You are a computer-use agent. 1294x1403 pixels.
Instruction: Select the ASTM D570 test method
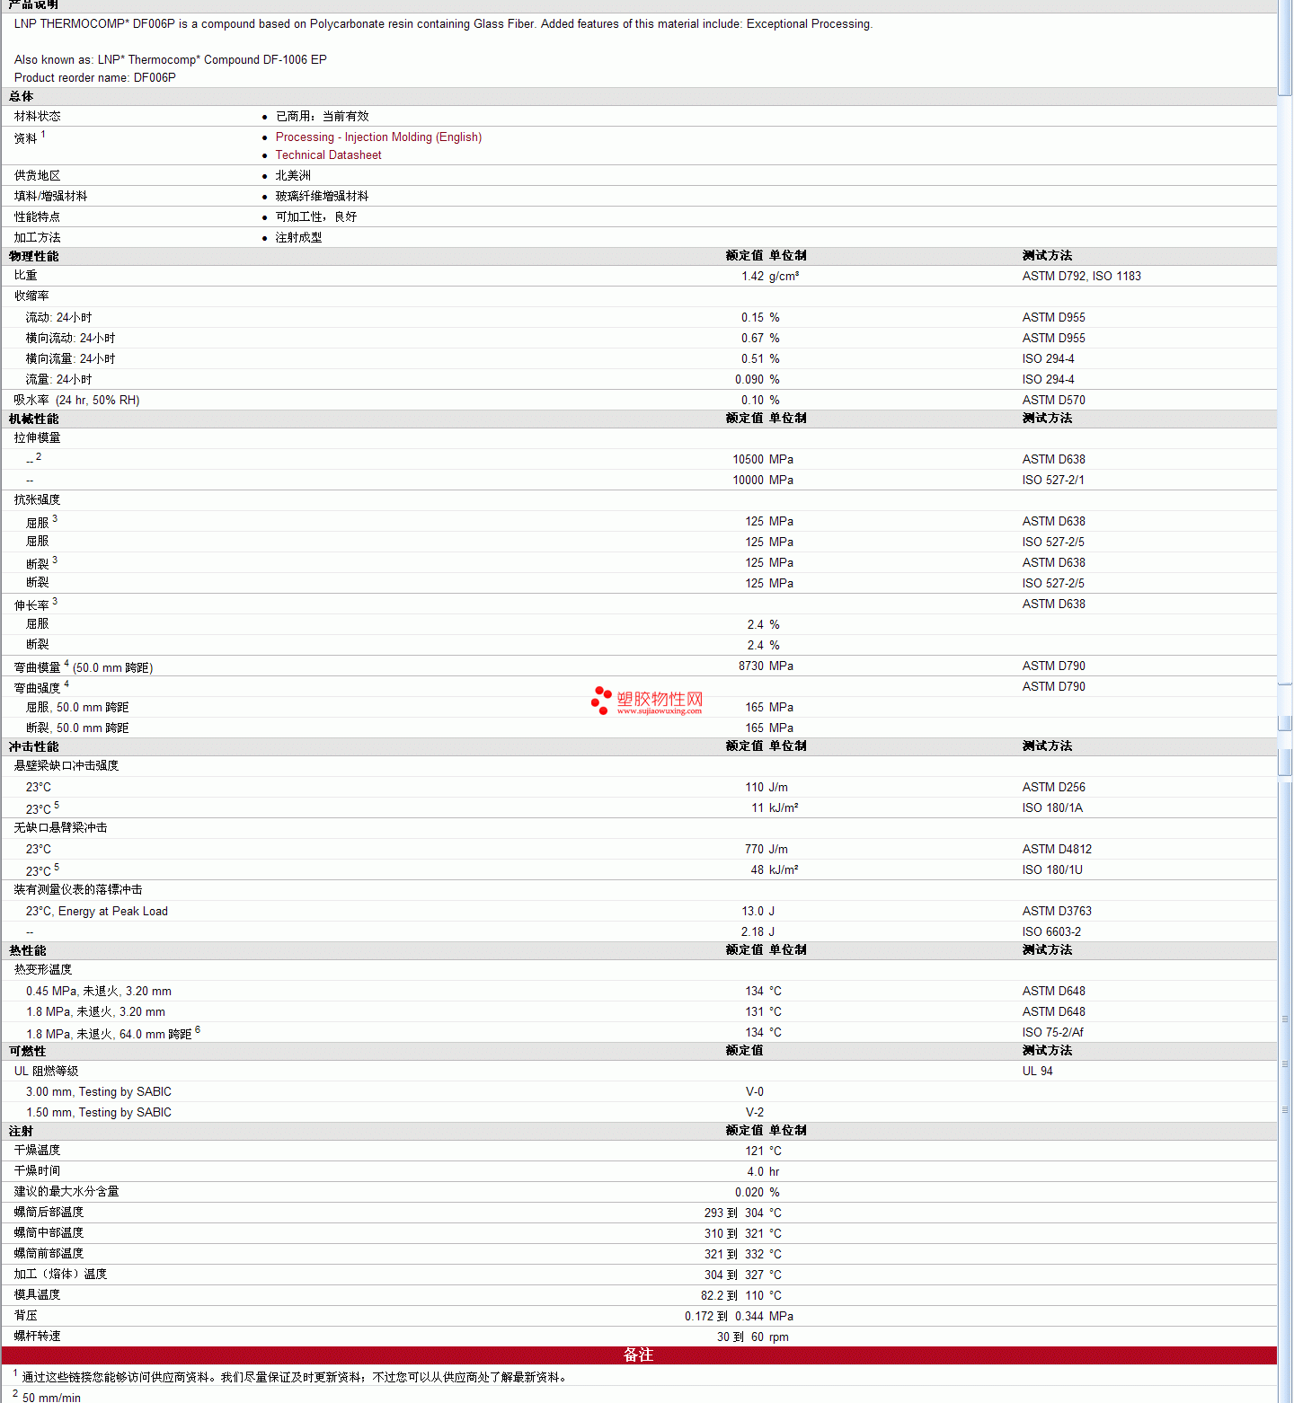[1053, 401]
